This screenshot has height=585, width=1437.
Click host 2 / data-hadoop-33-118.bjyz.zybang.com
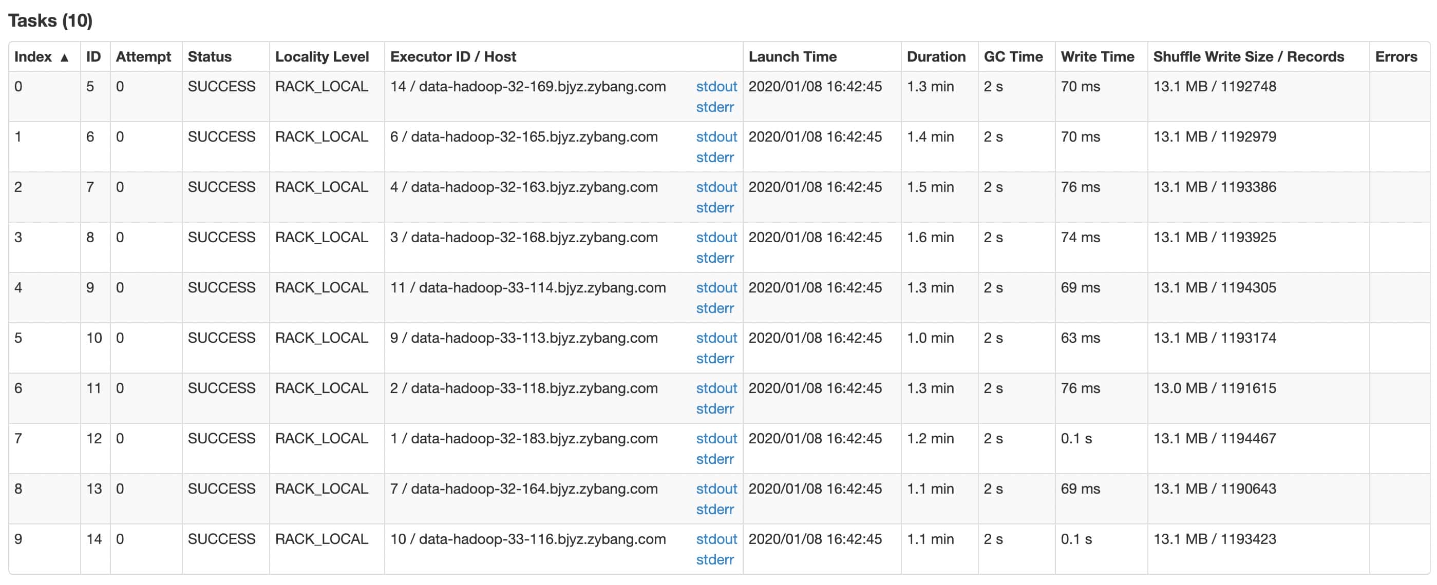[x=524, y=388]
